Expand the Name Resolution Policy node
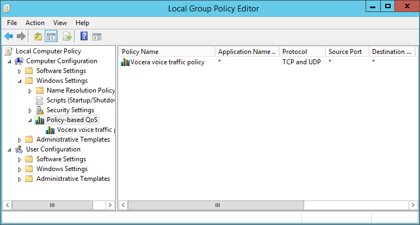This screenshot has height=225, width=420. pos(30,91)
